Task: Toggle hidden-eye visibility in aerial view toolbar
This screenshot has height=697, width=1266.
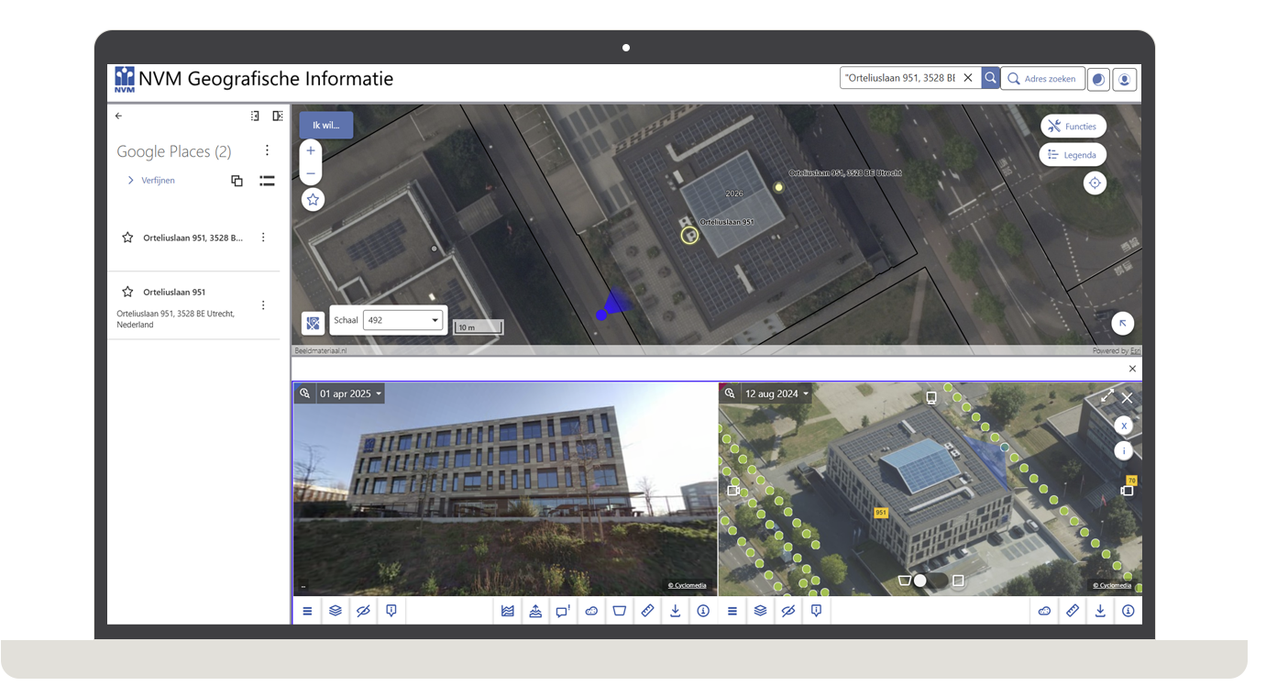Action: [x=788, y=611]
